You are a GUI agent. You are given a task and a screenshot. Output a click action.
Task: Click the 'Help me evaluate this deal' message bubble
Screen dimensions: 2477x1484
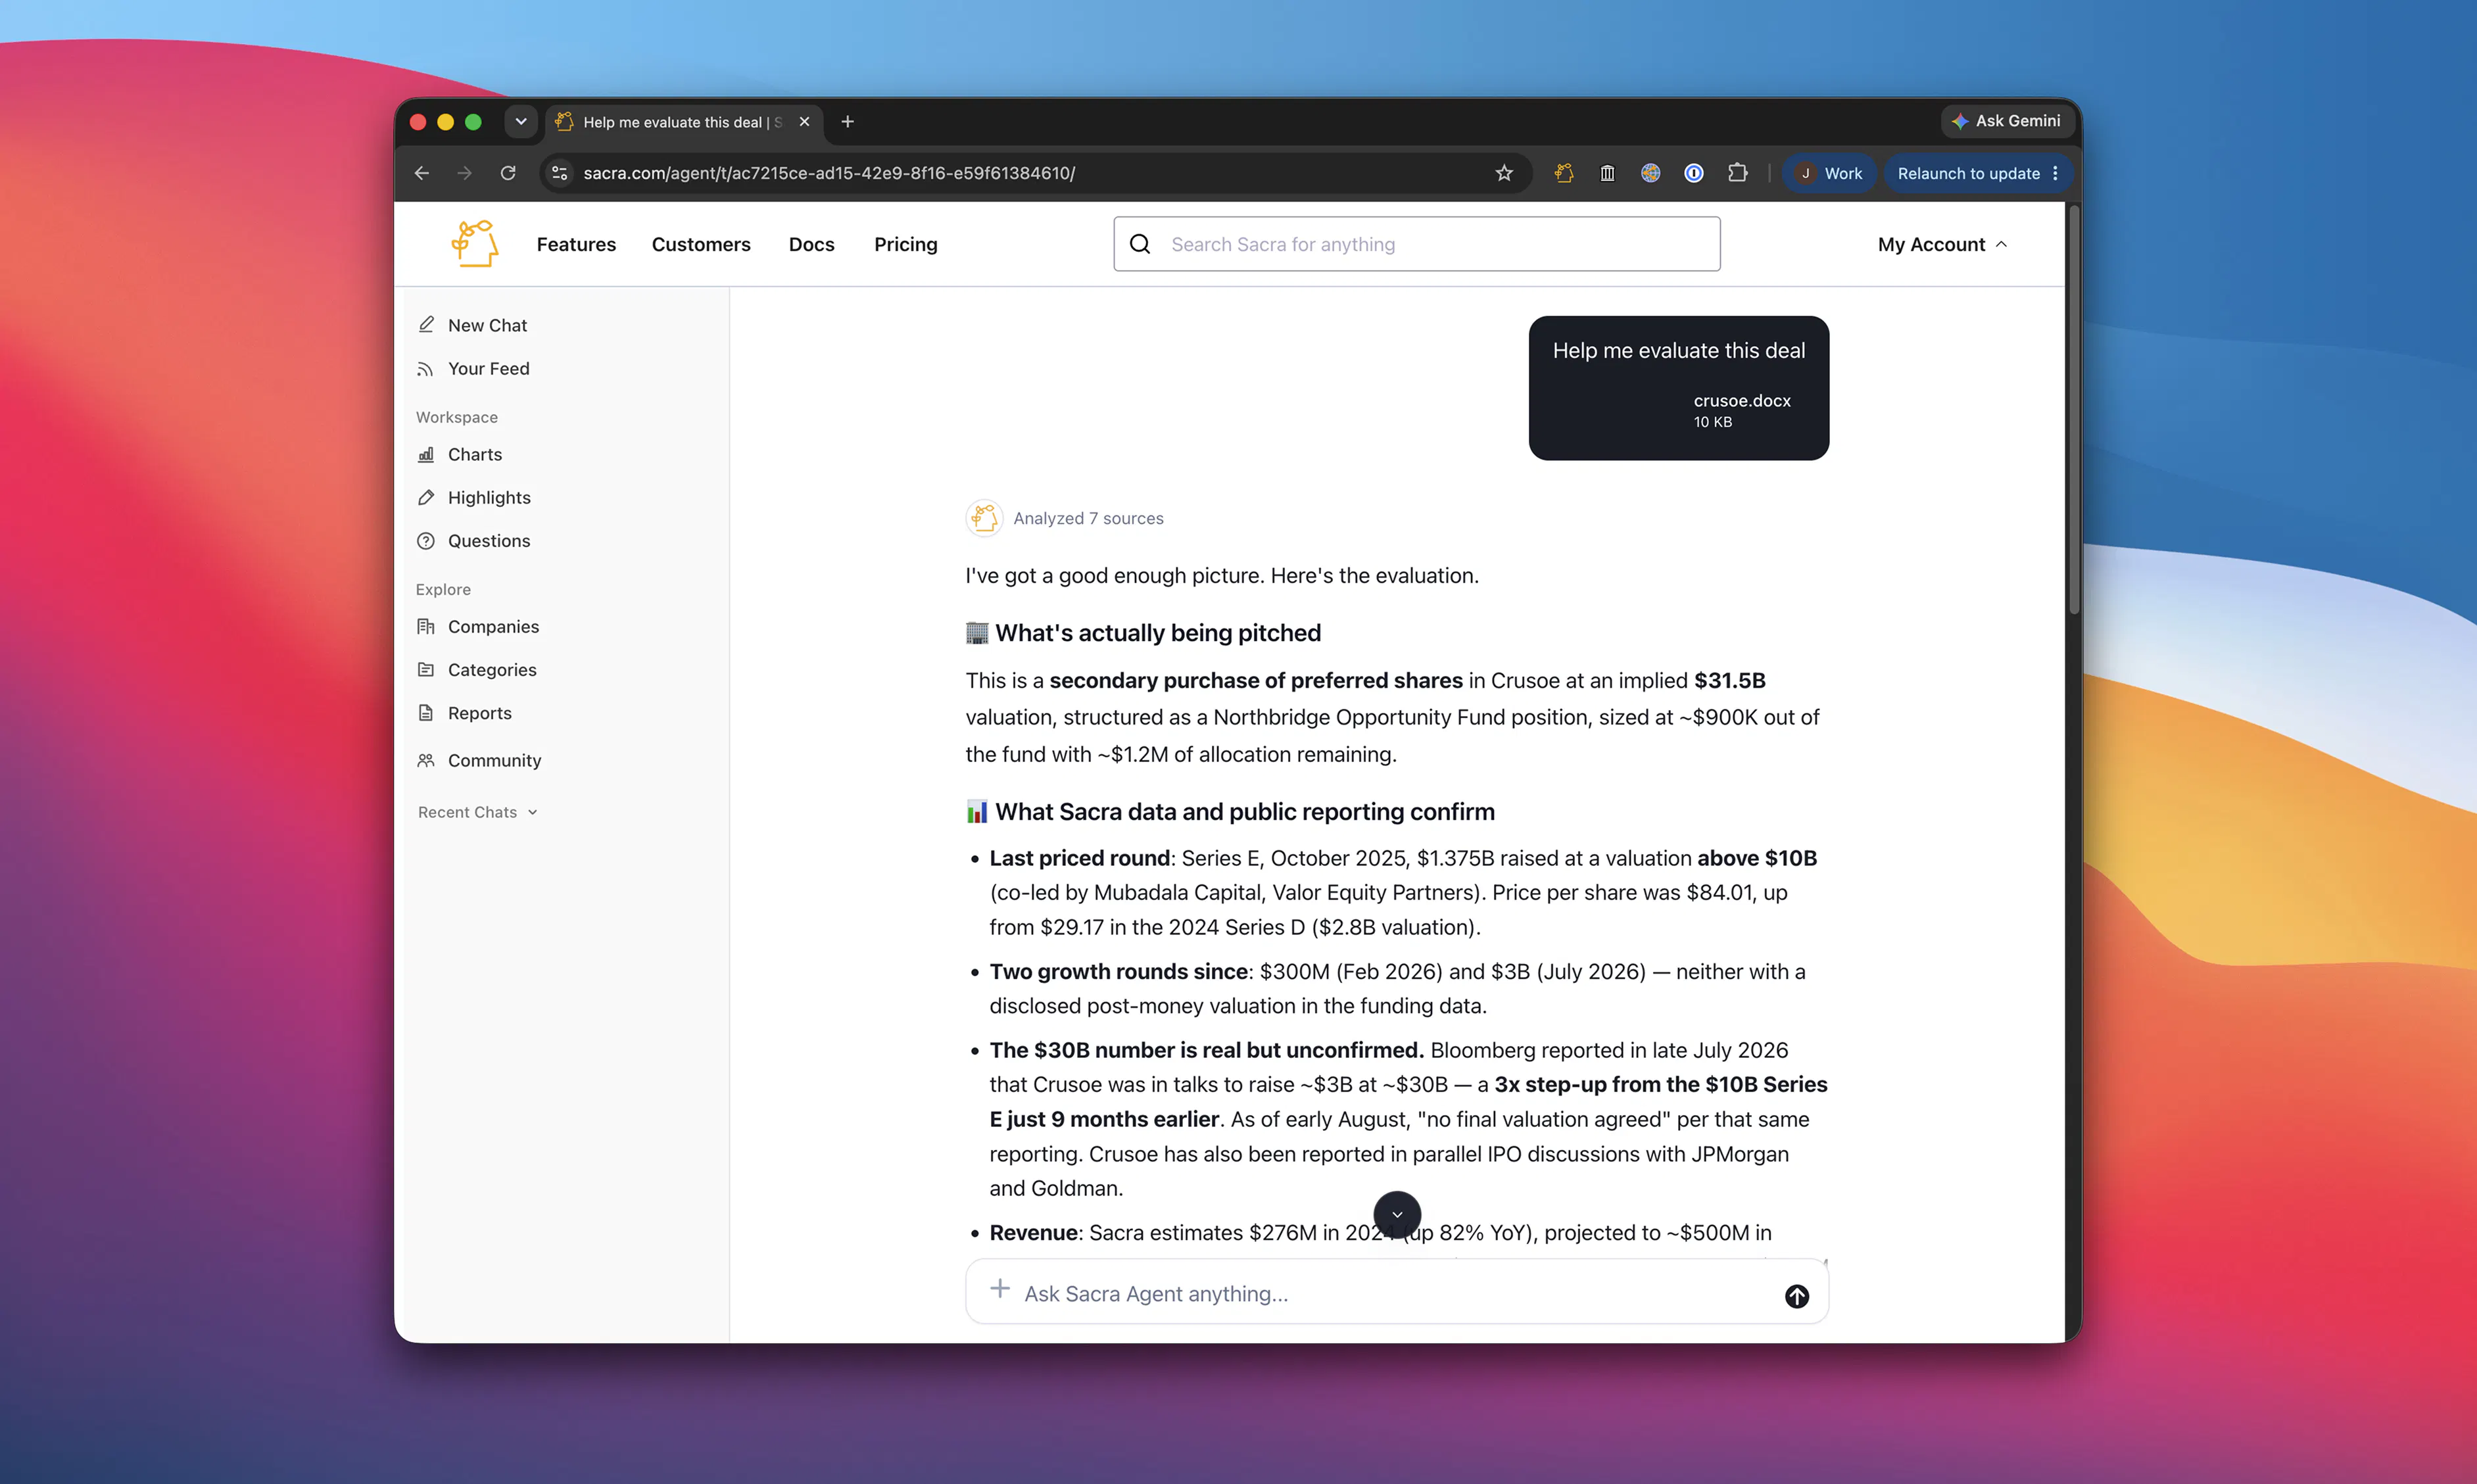coord(1679,388)
